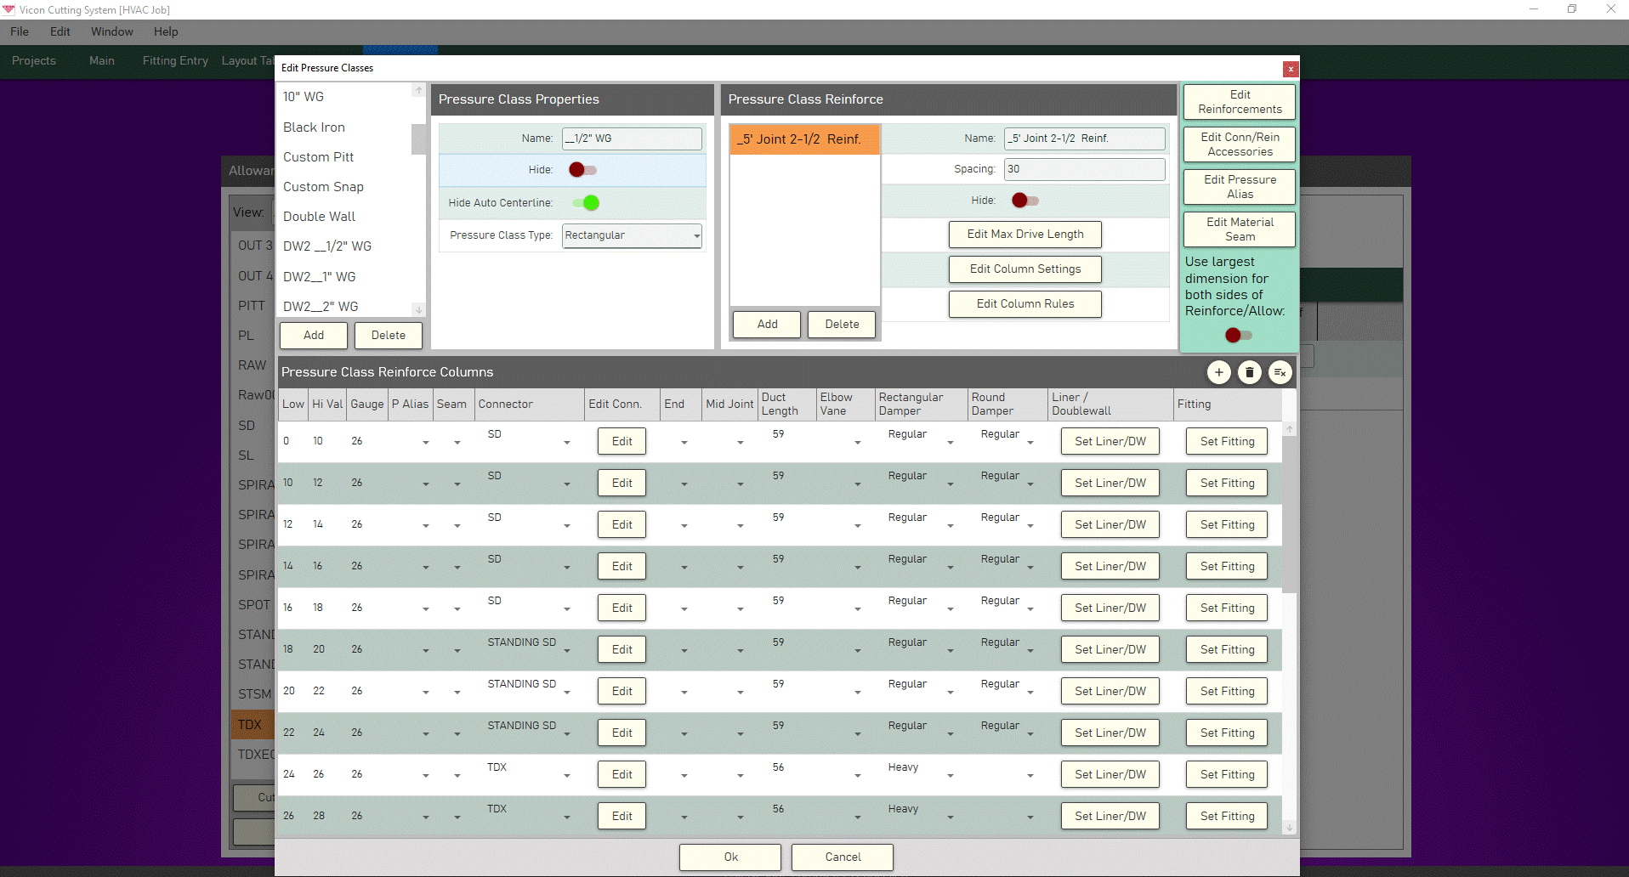This screenshot has width=1629, height=877.
Task: Add a new reinforce column with plus icon
Action: tap(1218, 372)
